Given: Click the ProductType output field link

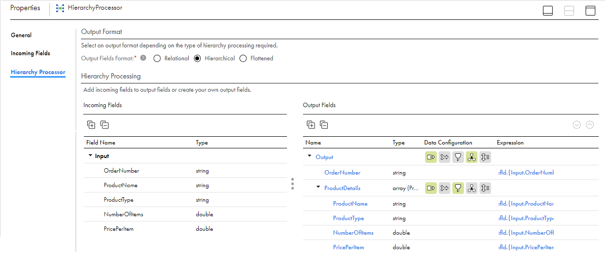Looking at the screenshot, I should [348, 218].
